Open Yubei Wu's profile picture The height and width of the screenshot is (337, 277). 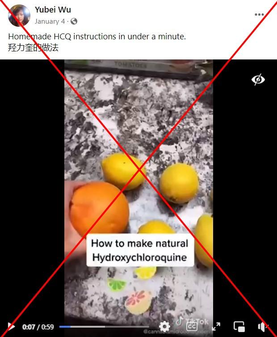point(19,16)
